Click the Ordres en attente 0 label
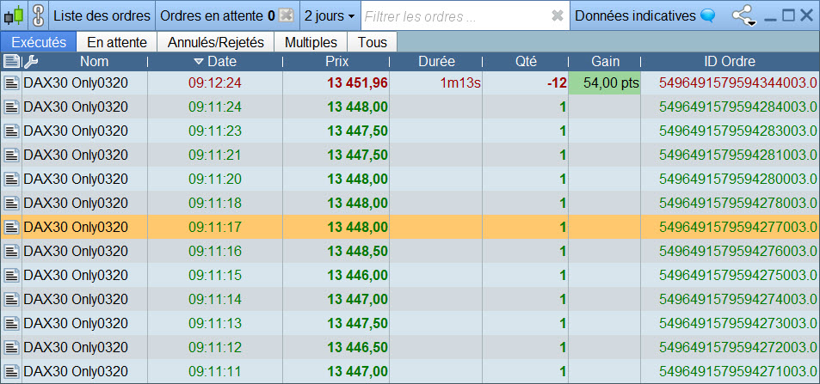The height and width of the screenshot is (384, 820). click(217, 15)
